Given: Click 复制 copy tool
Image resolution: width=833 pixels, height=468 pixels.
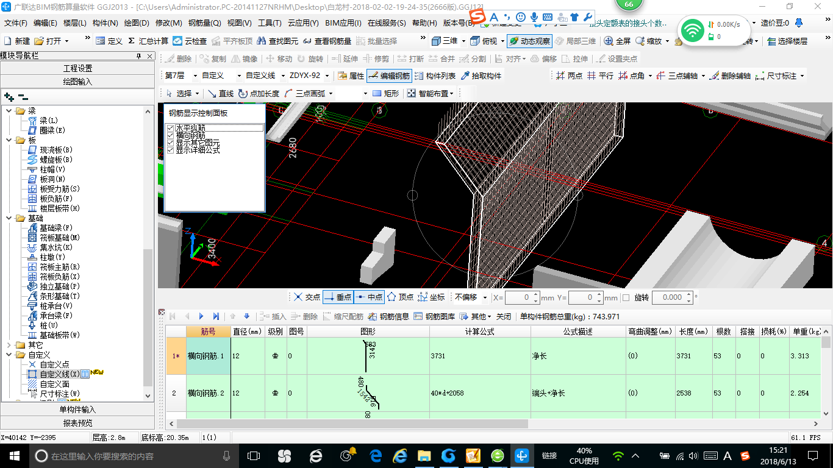Looking at the screenshot, I should pos(212,59).
